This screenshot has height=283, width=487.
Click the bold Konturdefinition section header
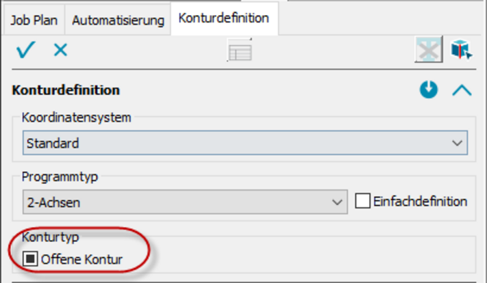66,90
